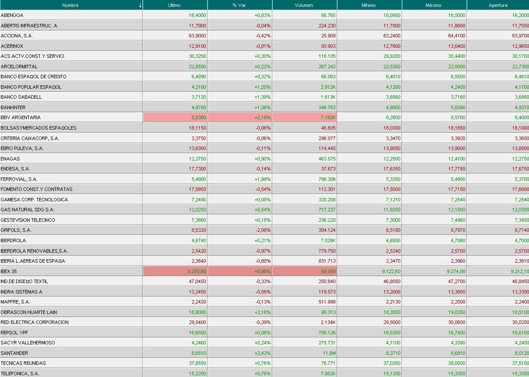Sort table by Volumen column header
This screenshot has height=377, width=529.
pyautogui.click(x=304, y=5)
